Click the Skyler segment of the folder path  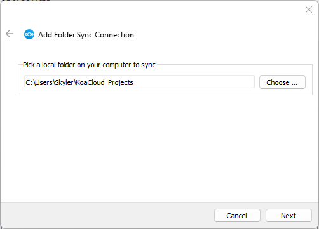(64, 82)
